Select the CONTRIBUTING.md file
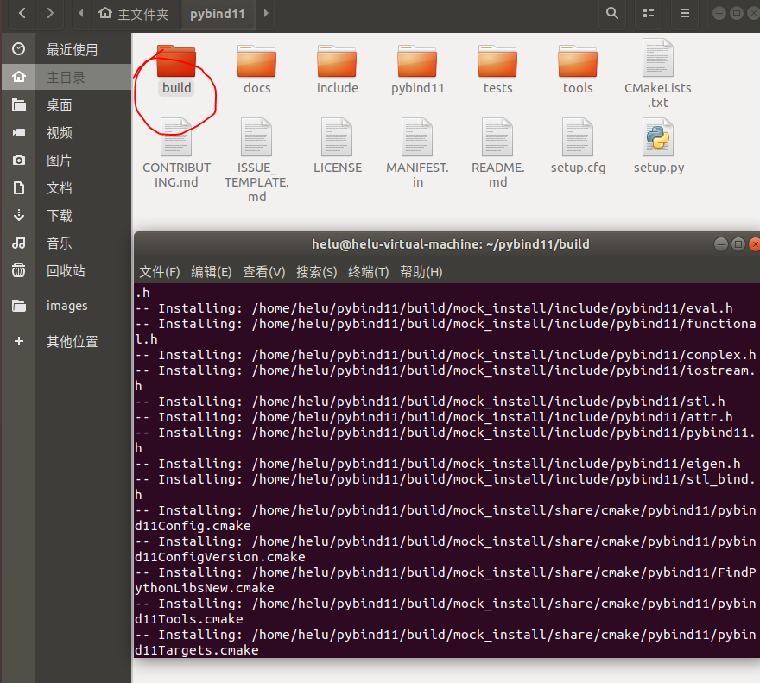This screenshot has height=683, width=760. [x=176, y=153]
